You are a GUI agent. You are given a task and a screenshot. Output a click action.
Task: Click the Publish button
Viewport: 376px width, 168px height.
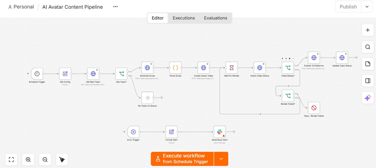(x=348, y=7)
